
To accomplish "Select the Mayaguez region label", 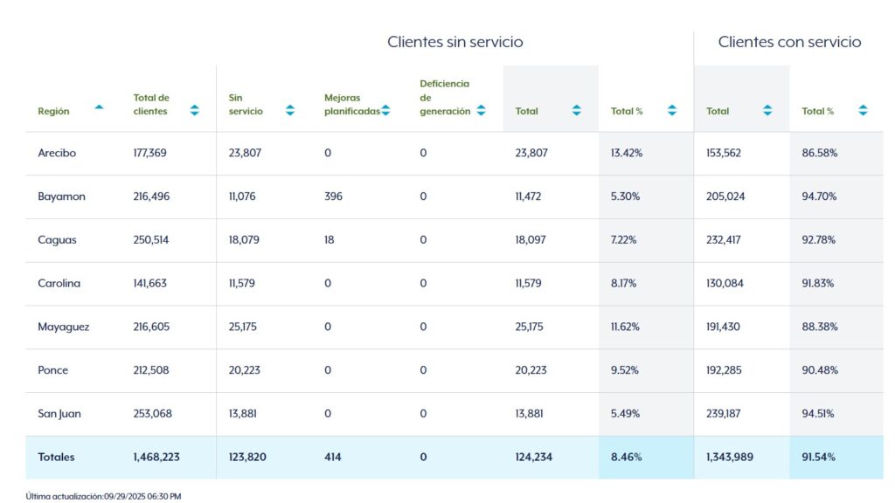I will pos(63,327).
